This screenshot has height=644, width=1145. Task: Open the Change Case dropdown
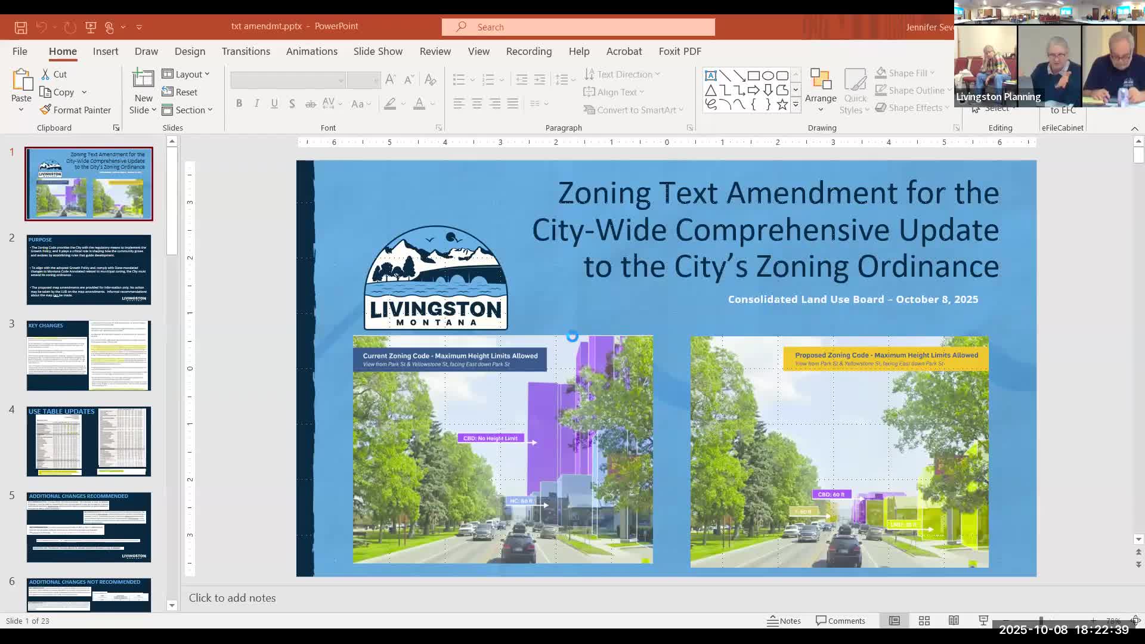point(361,103)
